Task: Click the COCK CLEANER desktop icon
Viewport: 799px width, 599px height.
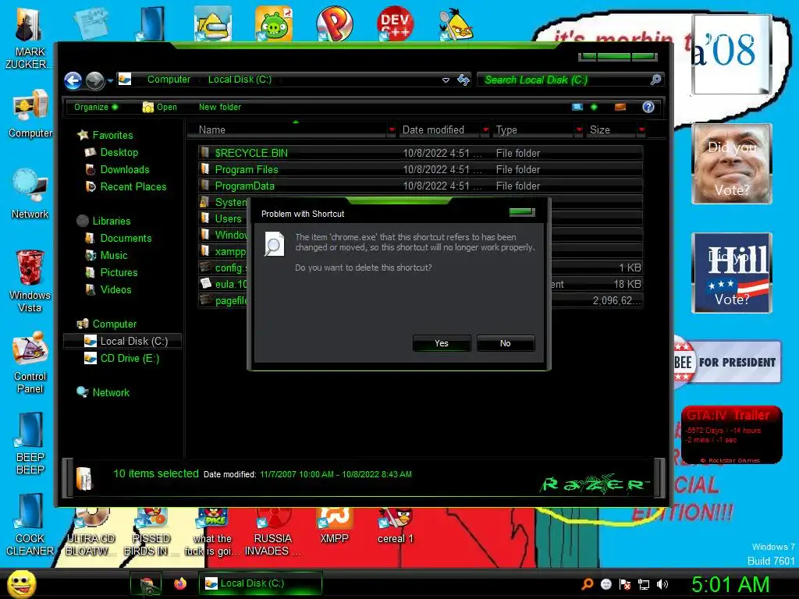Action: pos(30,525)
